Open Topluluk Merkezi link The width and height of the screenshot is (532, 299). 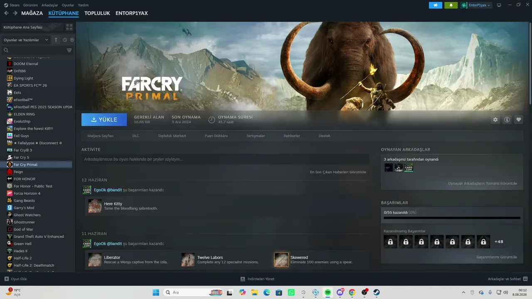(172, 136)
